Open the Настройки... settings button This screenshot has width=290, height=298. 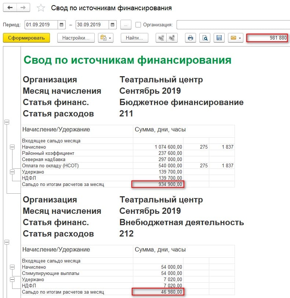click(x=76, y=38)
